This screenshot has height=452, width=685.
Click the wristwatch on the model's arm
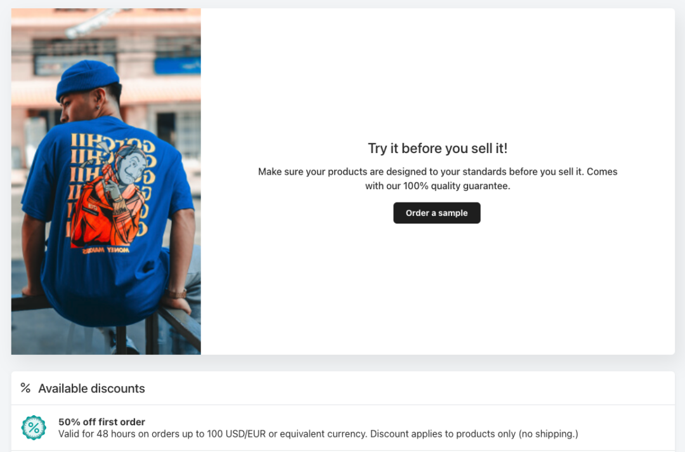[x=177, y=293]
